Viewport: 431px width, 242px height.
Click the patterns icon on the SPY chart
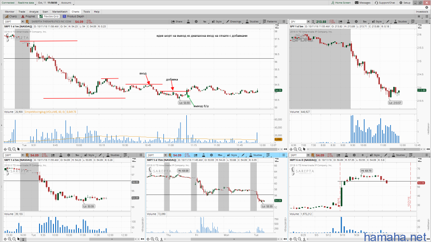413,22
